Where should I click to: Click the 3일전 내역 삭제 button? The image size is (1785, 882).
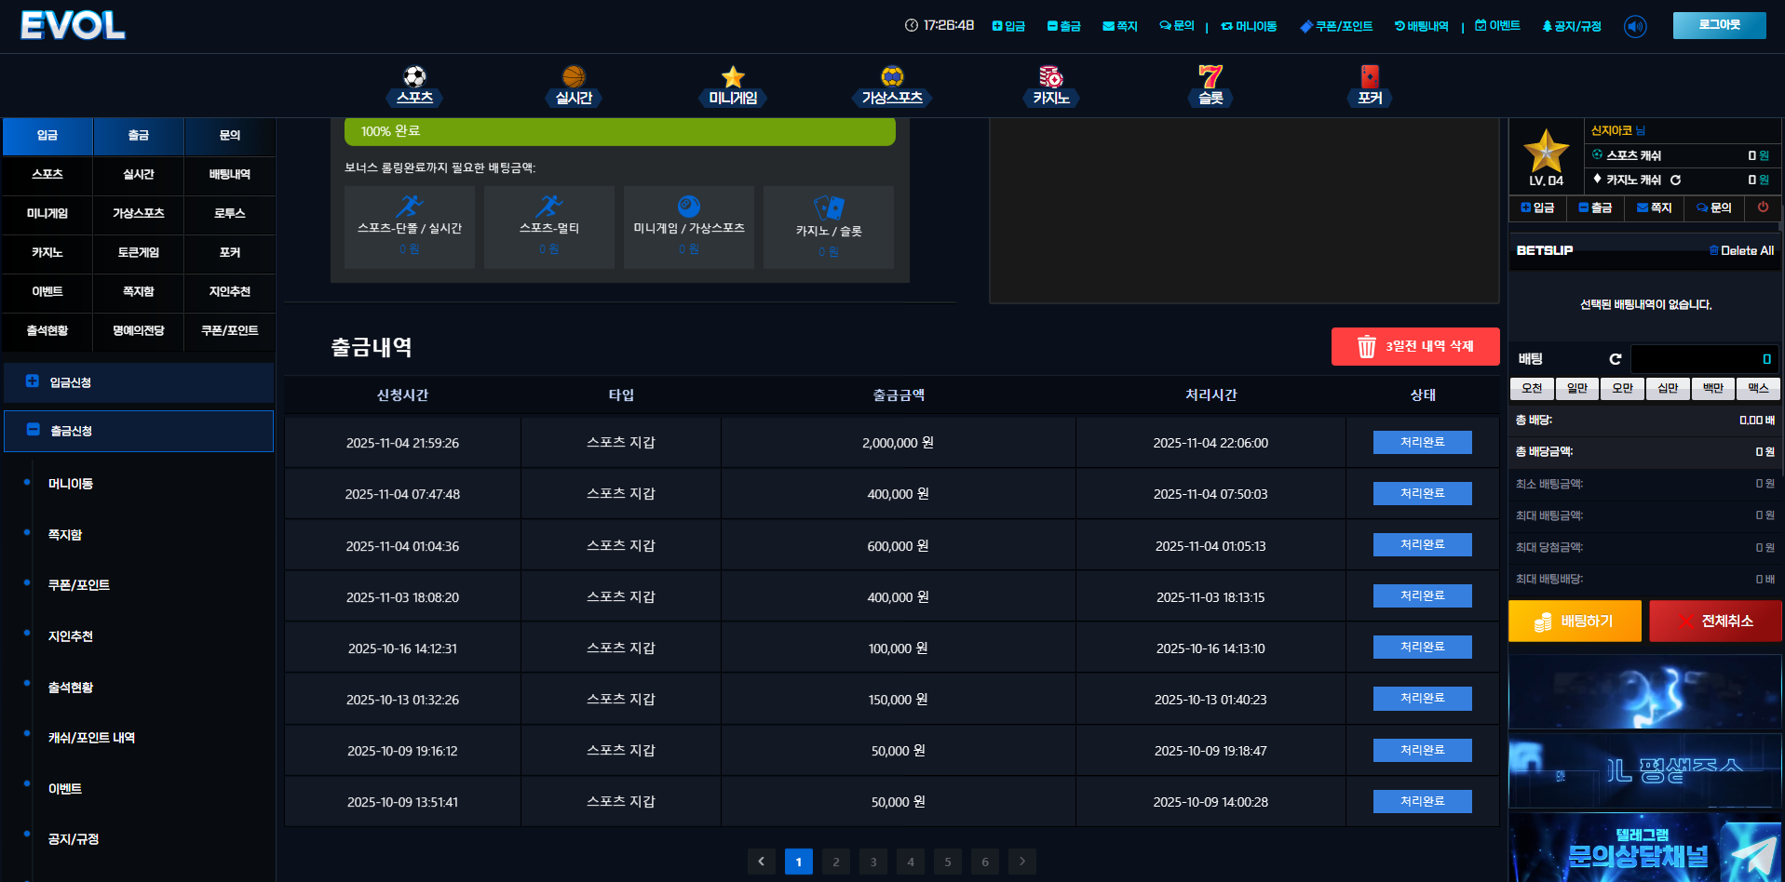1414,346
